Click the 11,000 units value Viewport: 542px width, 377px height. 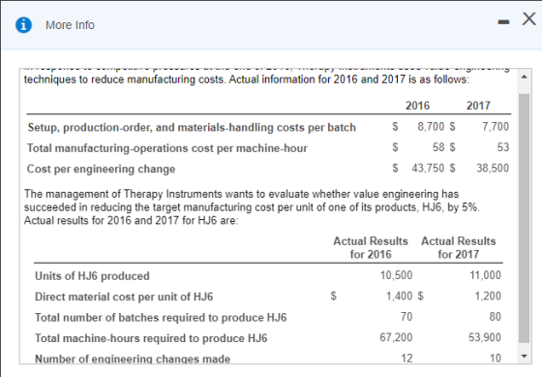coord(485,275)
